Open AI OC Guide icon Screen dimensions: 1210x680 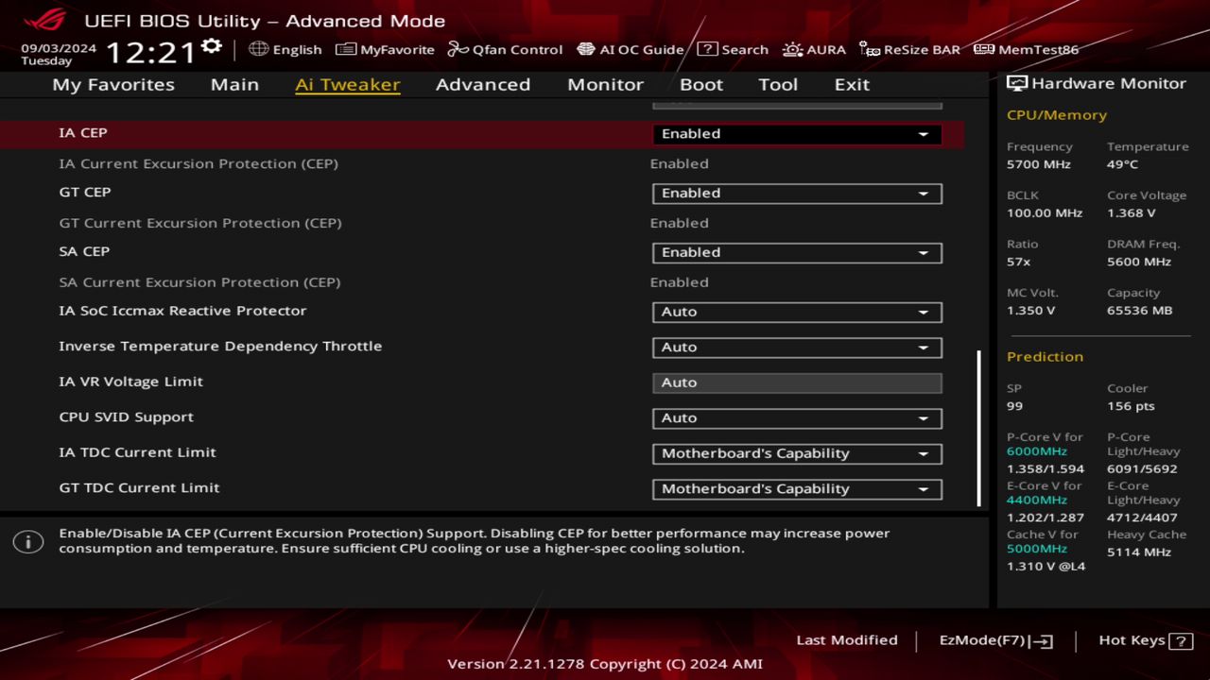pos(586,49)
